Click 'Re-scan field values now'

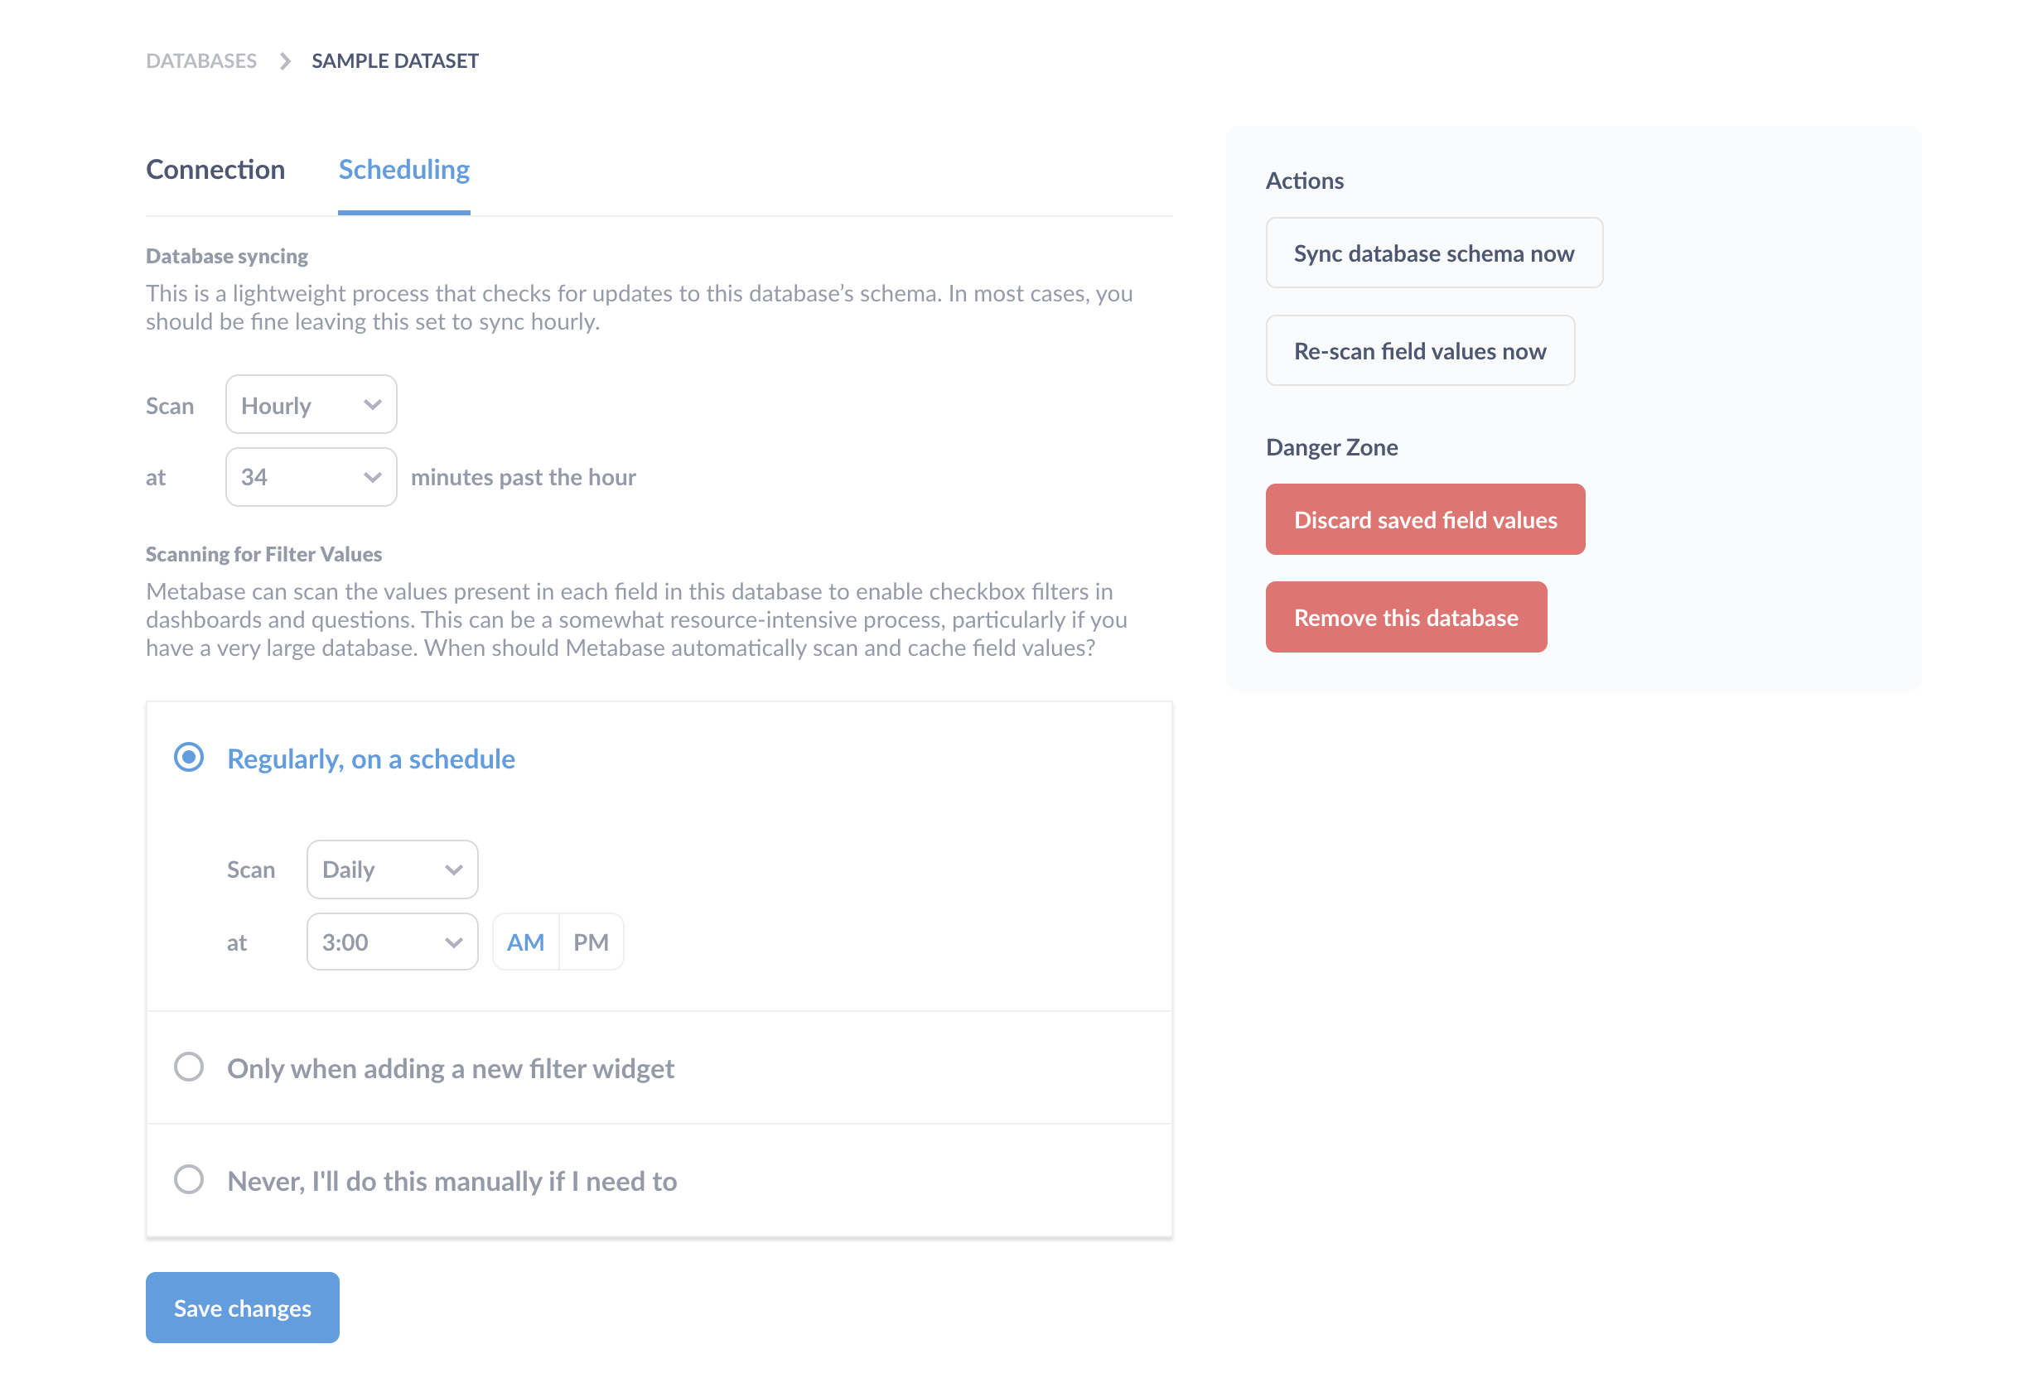tap(1420, 350)
